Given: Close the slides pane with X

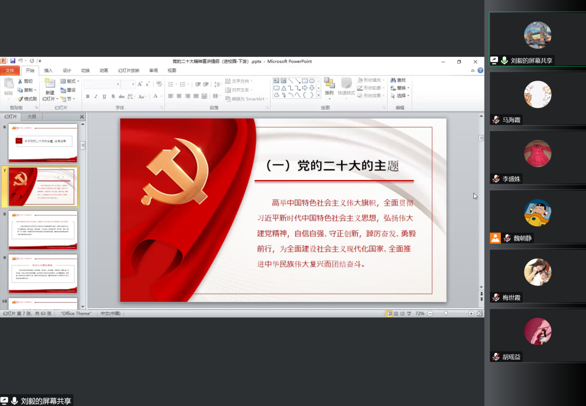Looking at the screenshot, I should (x=82, y=117).
